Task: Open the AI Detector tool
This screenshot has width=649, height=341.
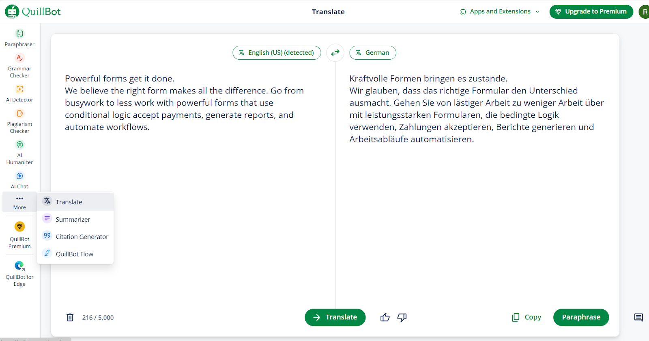Action: coord(19,93)
